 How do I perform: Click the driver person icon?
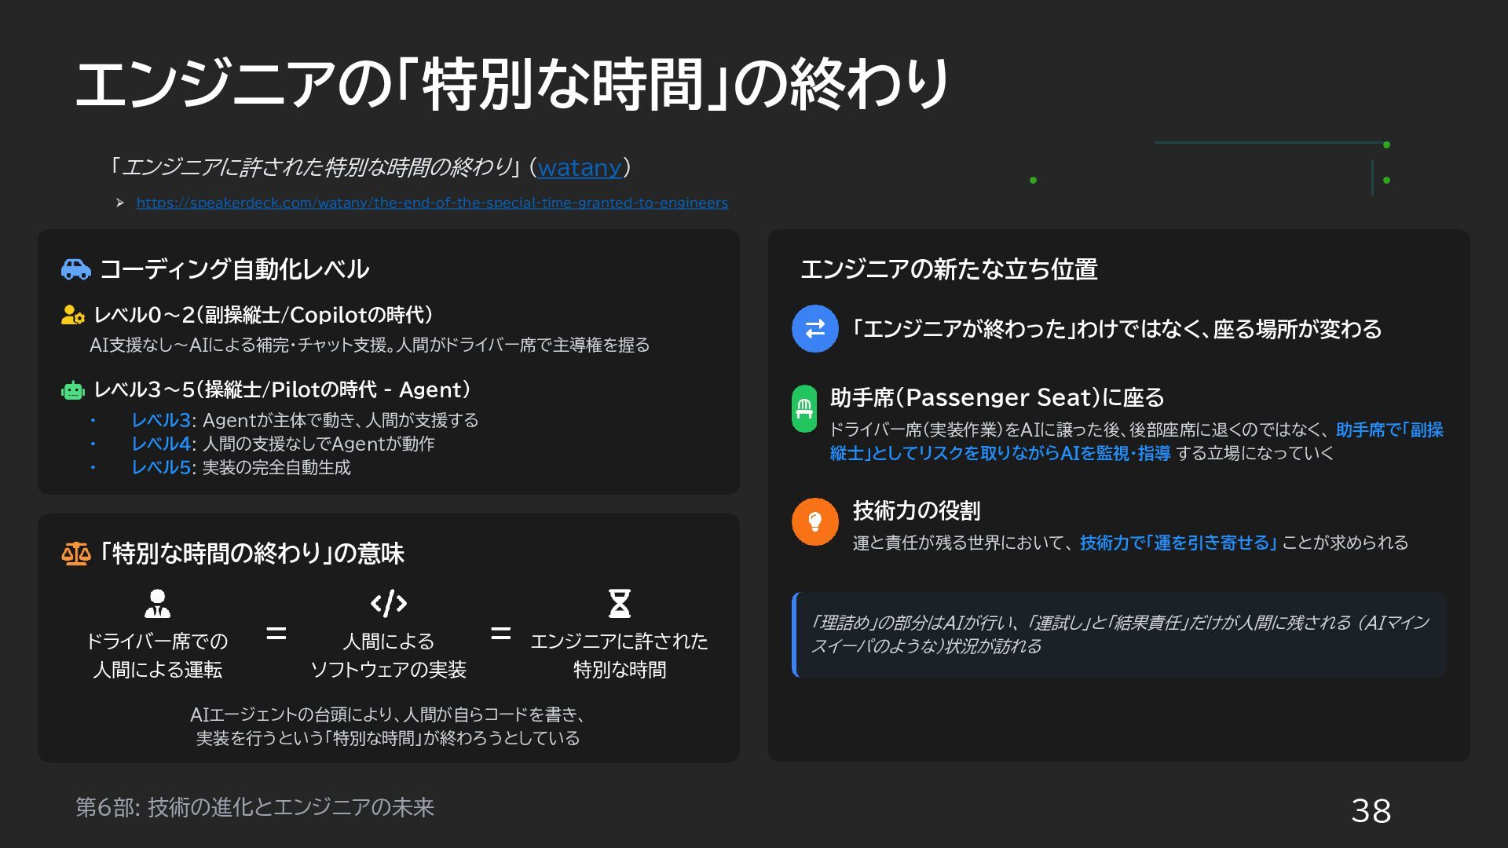pos(157,603)
